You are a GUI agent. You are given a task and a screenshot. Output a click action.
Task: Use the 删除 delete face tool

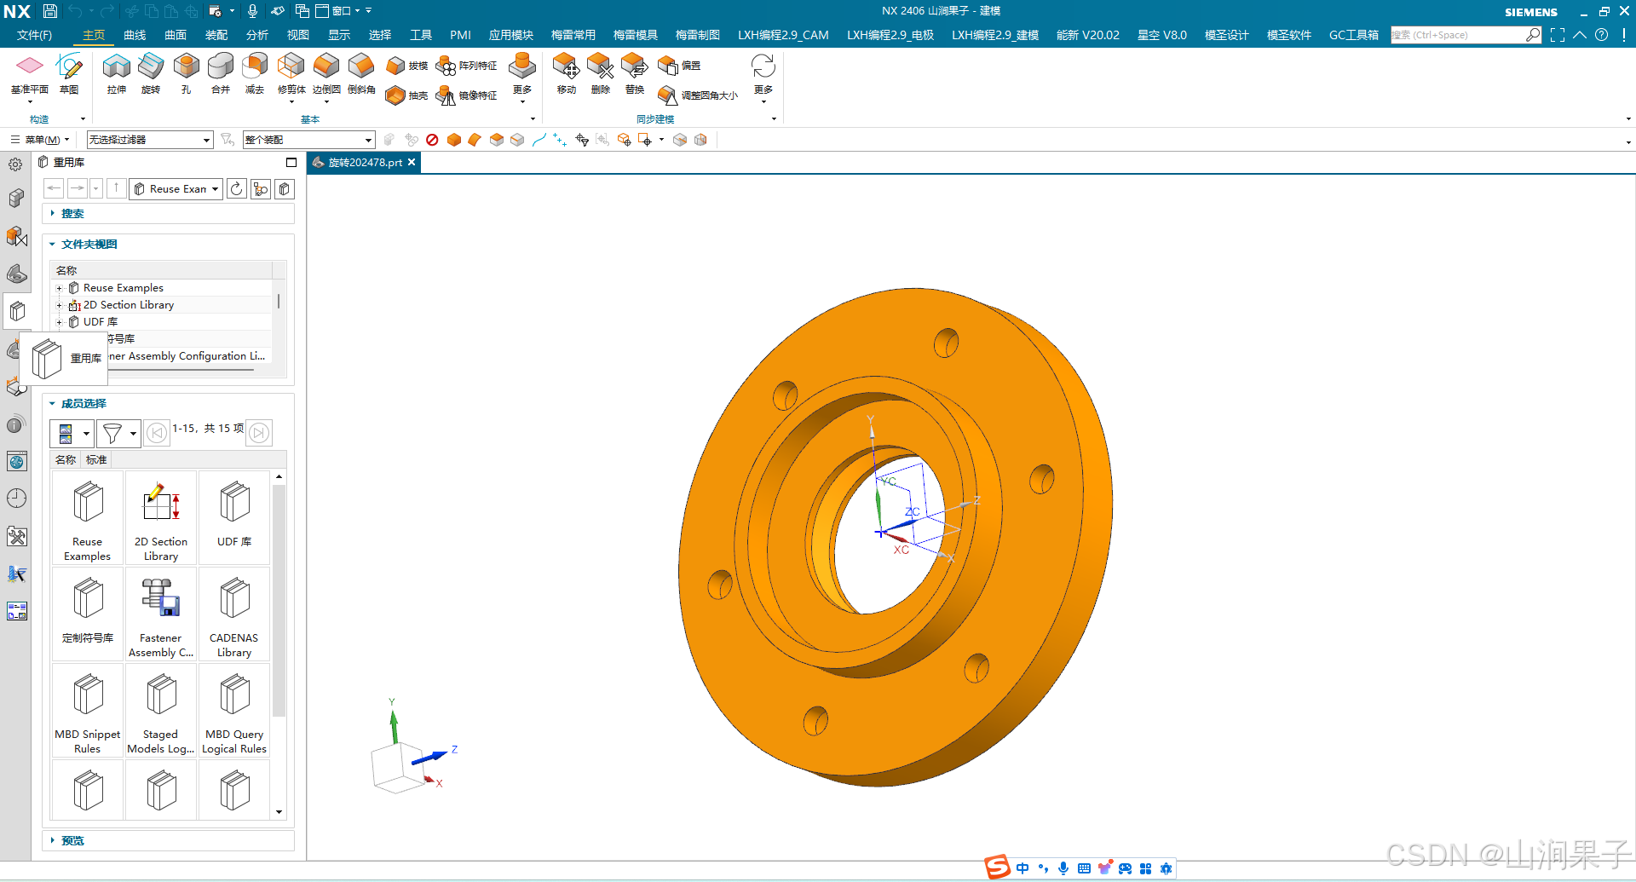[x=600, y=73]
